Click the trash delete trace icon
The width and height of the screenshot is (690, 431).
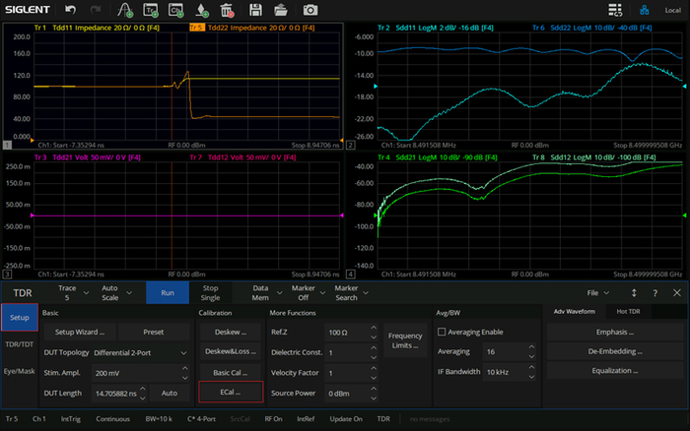[227, 10]
